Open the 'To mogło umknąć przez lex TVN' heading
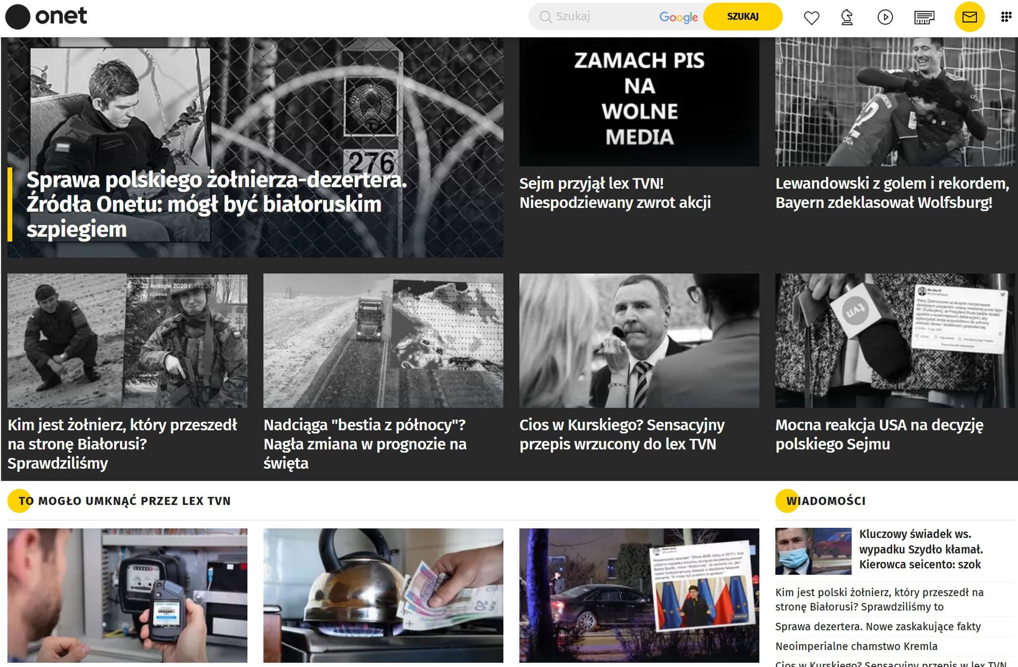1018x667 pixels. click(x=124, y=501)
